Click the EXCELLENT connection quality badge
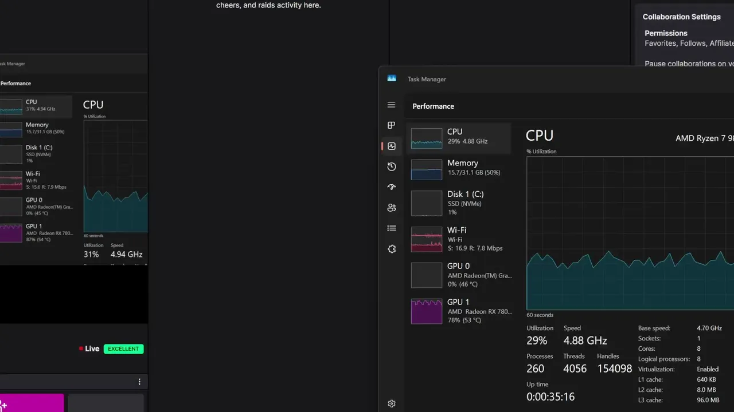 123,348
